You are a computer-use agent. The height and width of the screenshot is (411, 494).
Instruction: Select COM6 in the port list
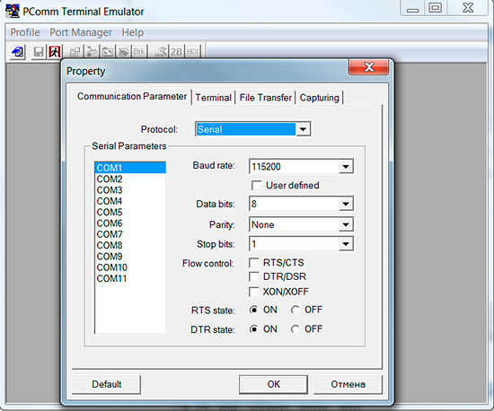click(x=130, y=223)
